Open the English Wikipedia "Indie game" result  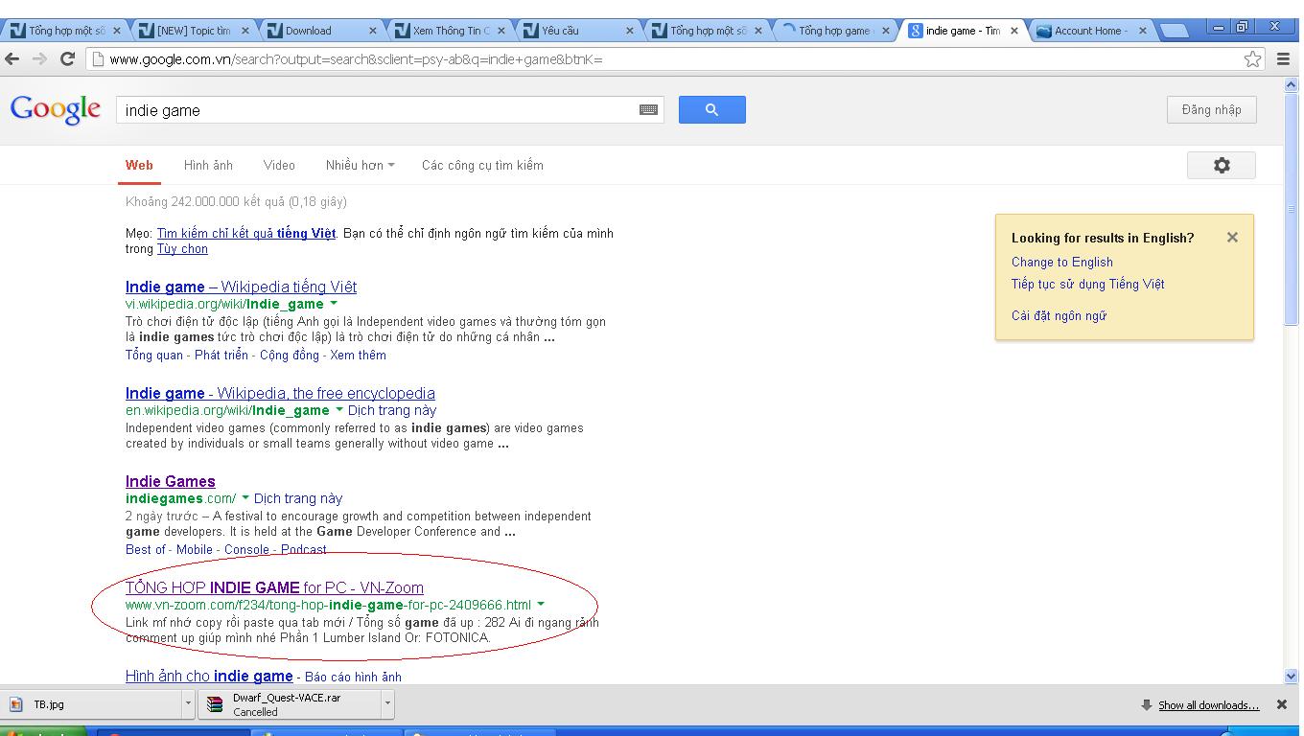(280, 393)
